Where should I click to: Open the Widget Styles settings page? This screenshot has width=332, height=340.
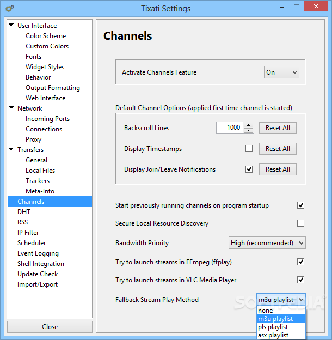(x=45, y=67)
